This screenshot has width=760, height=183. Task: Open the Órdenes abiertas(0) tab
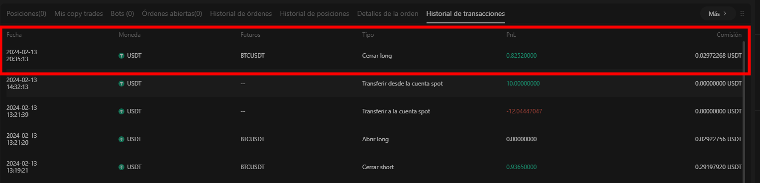172,13
